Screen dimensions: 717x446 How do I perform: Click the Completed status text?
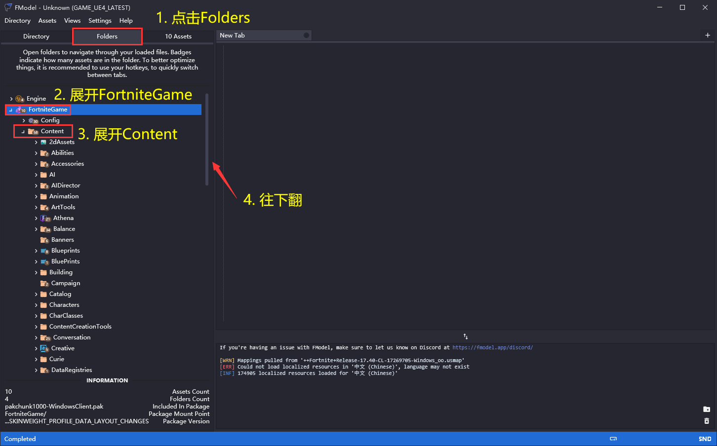[x=20, y=439]
